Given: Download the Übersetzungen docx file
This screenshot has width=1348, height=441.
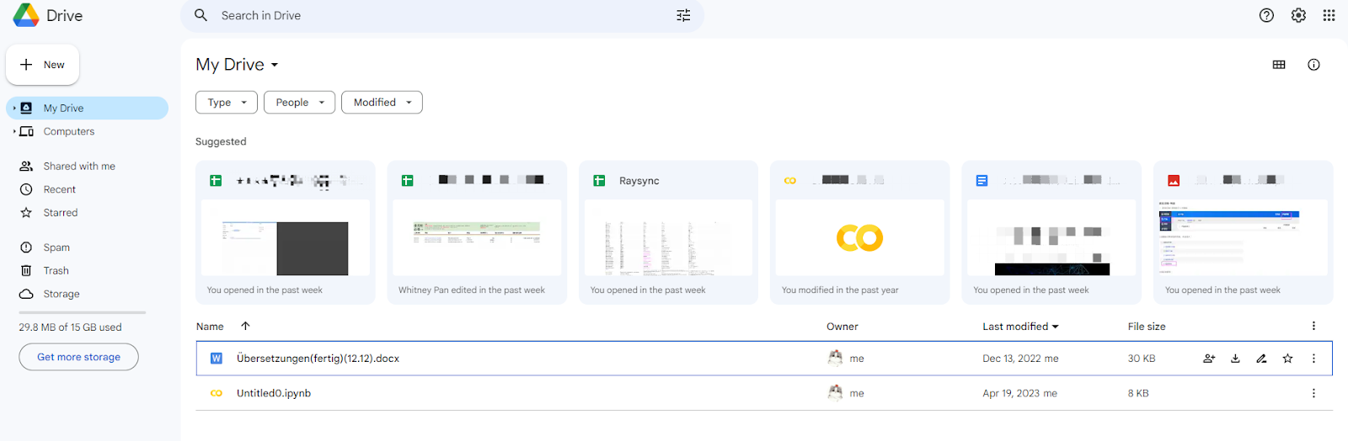Looking at the screenshot, I should tap(1235, 359).
